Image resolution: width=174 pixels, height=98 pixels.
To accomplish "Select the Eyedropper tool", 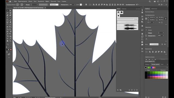I will [x=7, y=34].
